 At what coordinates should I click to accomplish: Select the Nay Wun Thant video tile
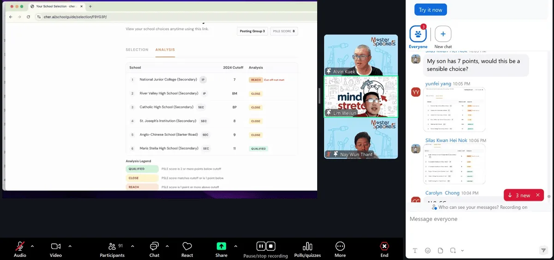point(361,138)
